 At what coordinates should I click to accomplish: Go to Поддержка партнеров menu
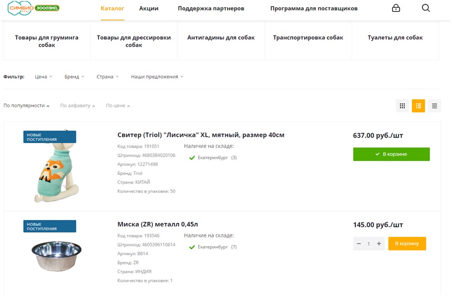coord(211,9)
